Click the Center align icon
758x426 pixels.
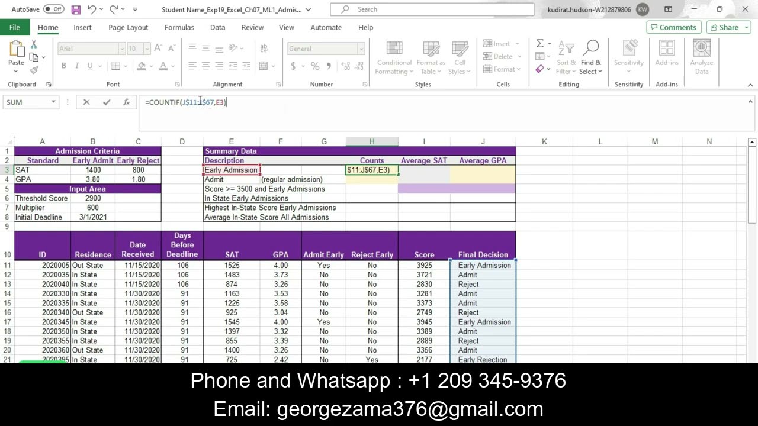pos(205,66)
